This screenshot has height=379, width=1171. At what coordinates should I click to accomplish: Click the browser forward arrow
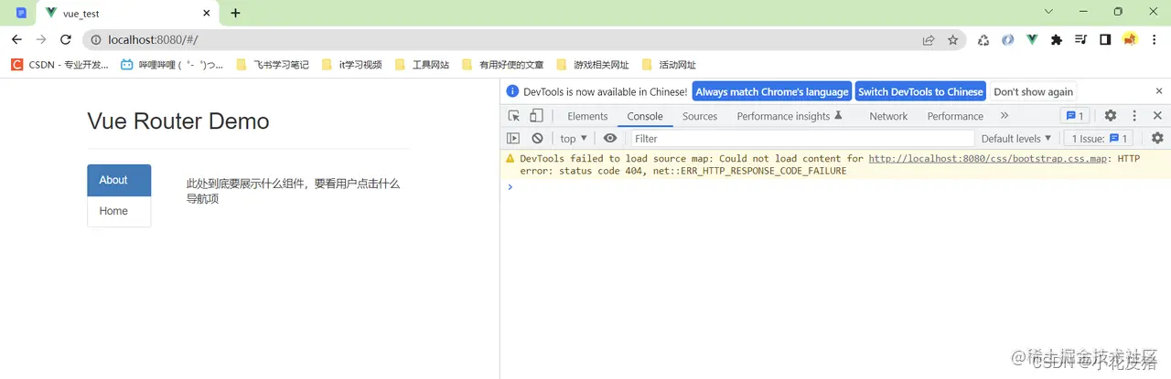pyautogui.click(x=41, y=39)
